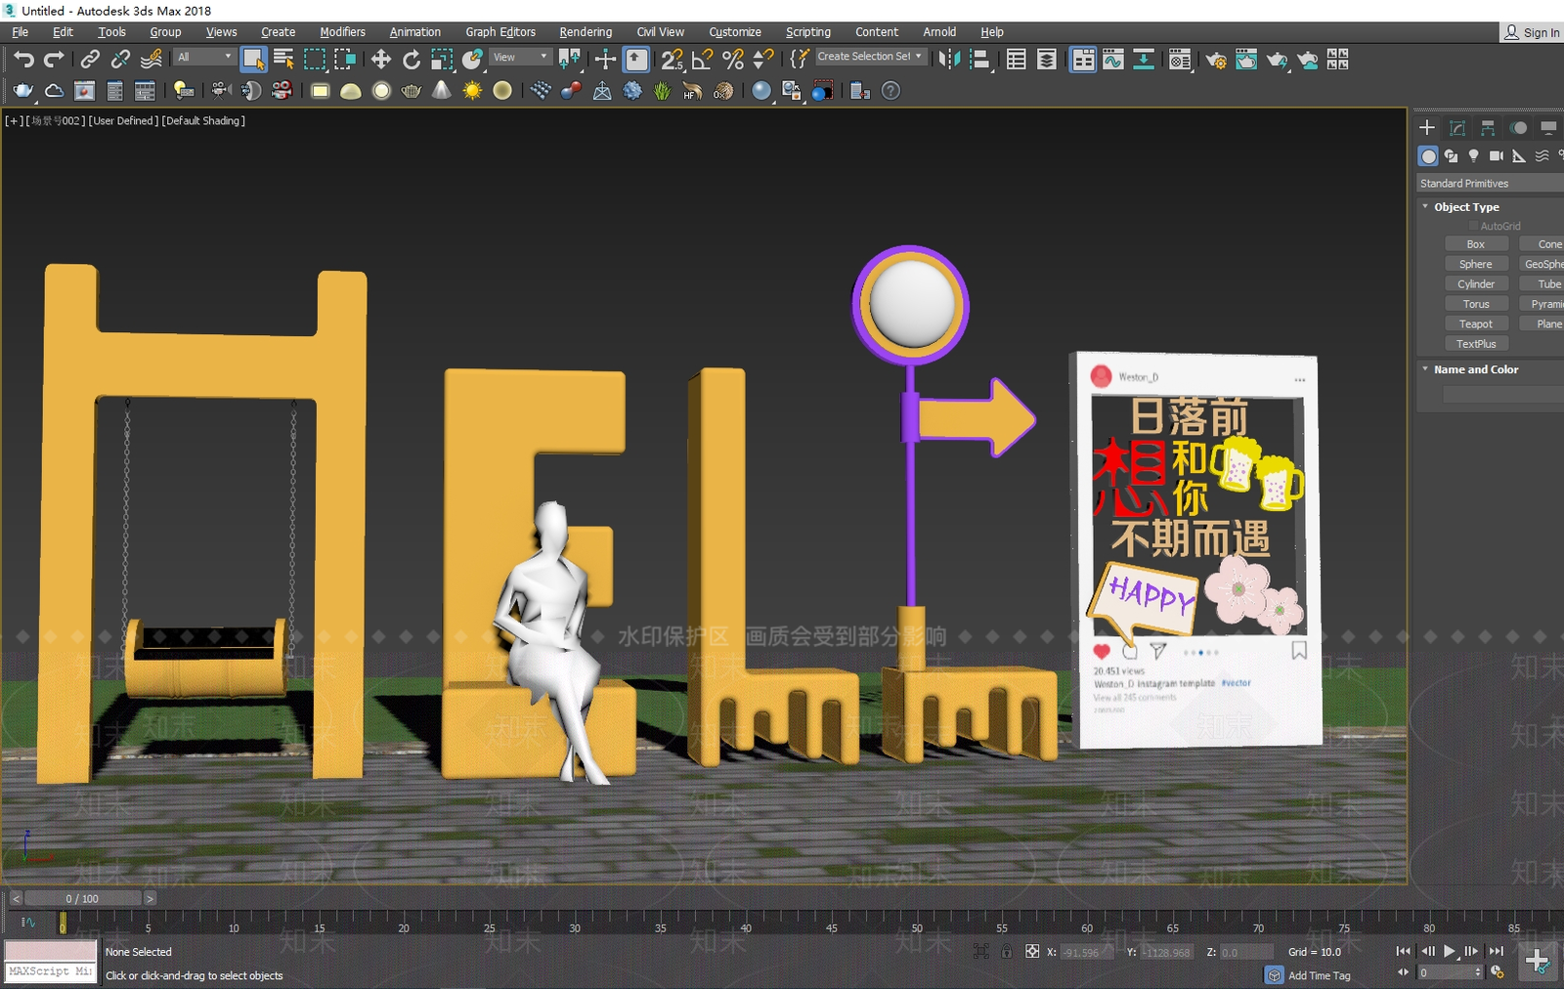
Task: Activate the Select Object tool
Action: (253, 60)
